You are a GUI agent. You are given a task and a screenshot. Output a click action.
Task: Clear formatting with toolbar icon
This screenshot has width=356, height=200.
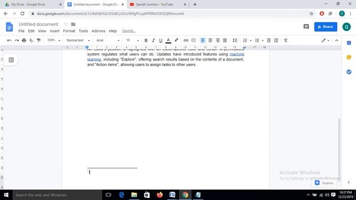coord(285,41)
